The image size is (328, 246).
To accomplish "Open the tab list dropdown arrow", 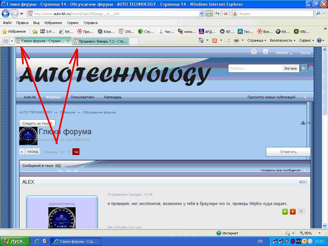I will [x=12, y=41].
